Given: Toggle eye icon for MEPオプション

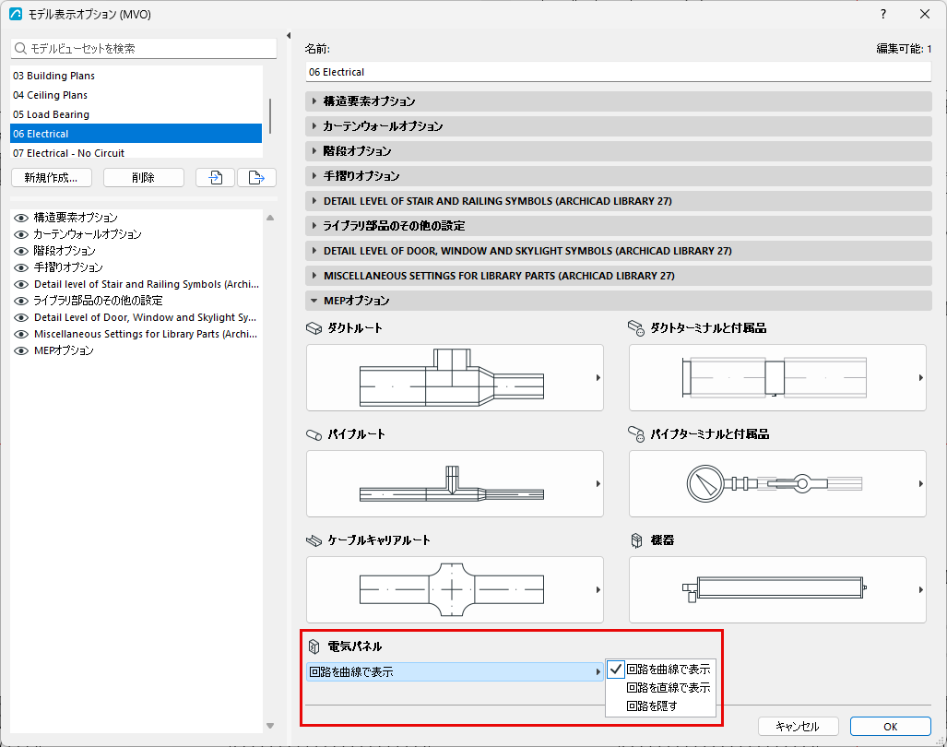Looking at the screenshot, I should pos(21,350).
